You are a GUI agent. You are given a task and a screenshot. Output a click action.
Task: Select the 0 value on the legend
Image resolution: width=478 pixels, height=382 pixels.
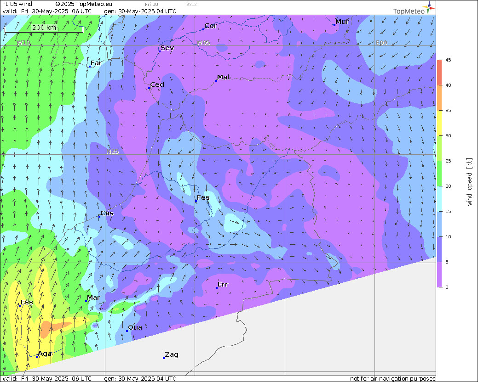(447, 287)
